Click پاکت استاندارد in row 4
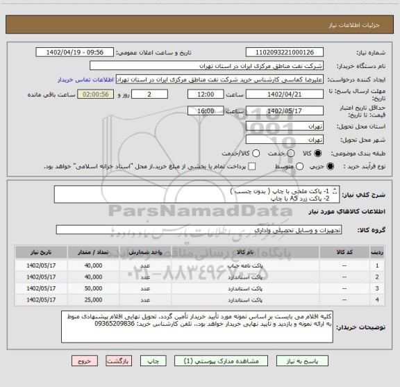Image resolution: width=400 pixels, height=387 pixels. tap(245, 300)
